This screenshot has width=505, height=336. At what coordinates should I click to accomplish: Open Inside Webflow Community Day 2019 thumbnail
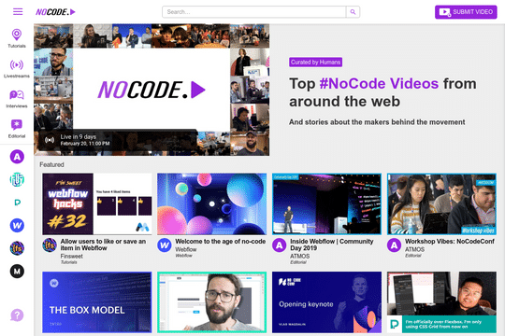pyautogui.click(x=327, y=203)
